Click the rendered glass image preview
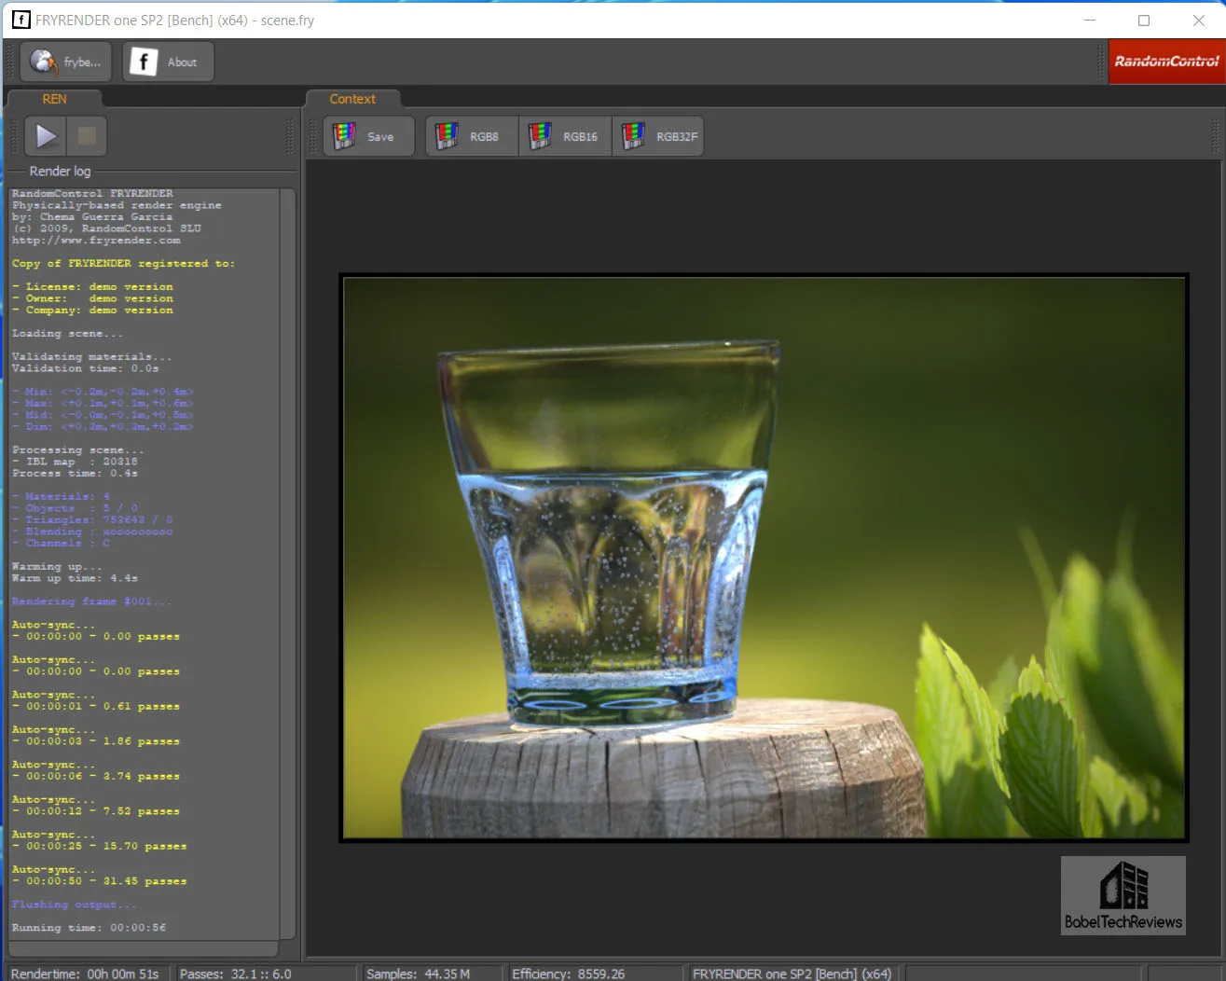Image resolution: width=1226 pixels, height=981 pixels. (x=764, y=558)
